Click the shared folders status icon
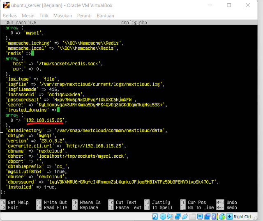The image size is (263, 221). point(193,216)
